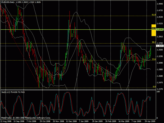Click the 1.3915 price axis value
Screen dimensions: 164x123
coord(160,37)
